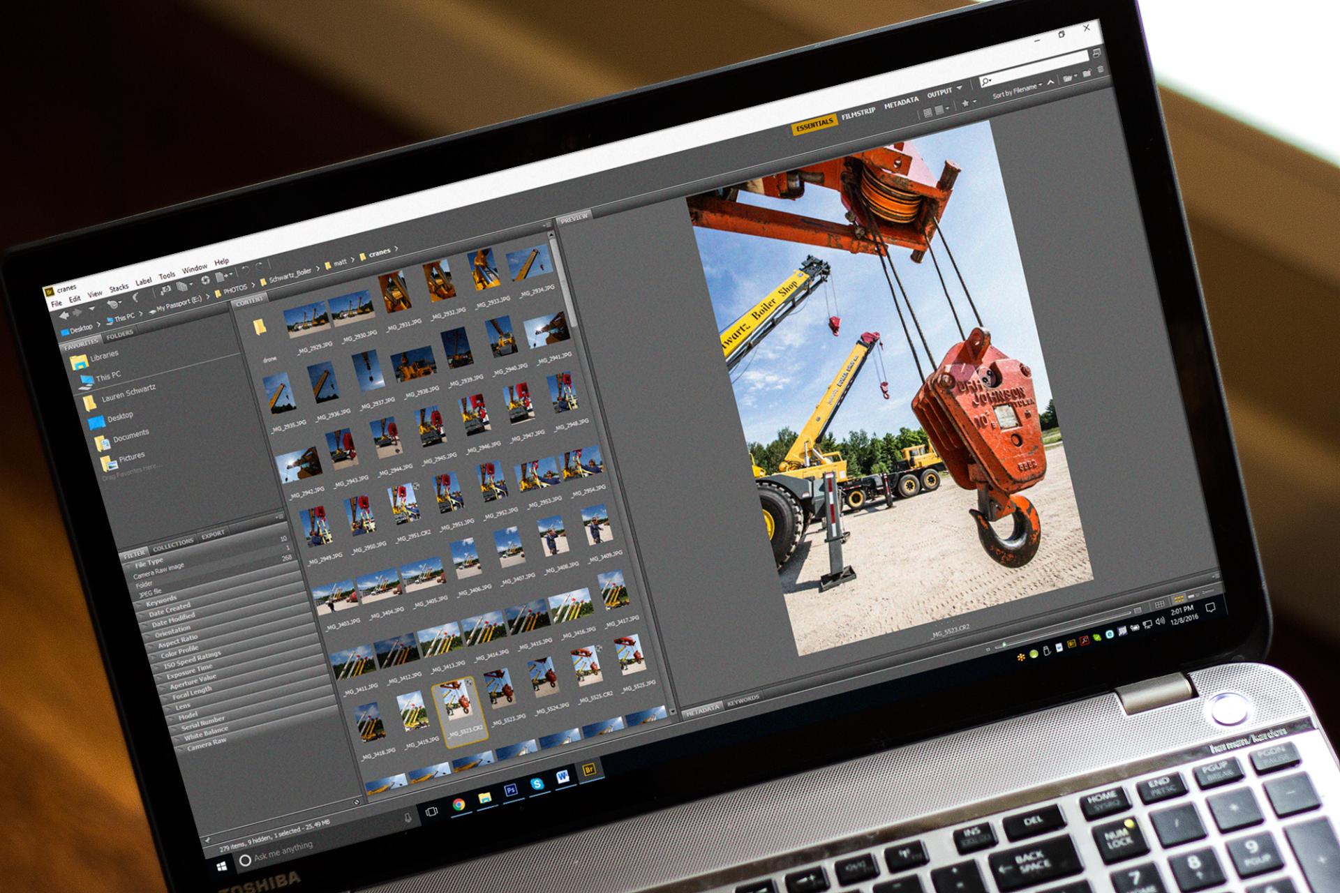The image size is (1340, 893).
Task: Click the ascending sort order caret
Action: 1050,82
